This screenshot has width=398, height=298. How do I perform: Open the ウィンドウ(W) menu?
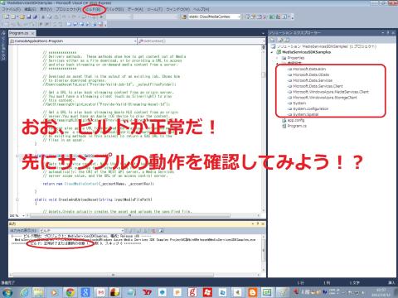[x=177, y=9]
